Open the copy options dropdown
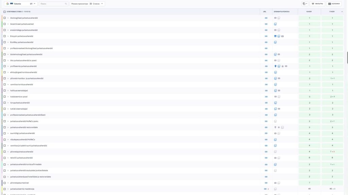The height and width of the screenshot is (195, 348). 305,4
